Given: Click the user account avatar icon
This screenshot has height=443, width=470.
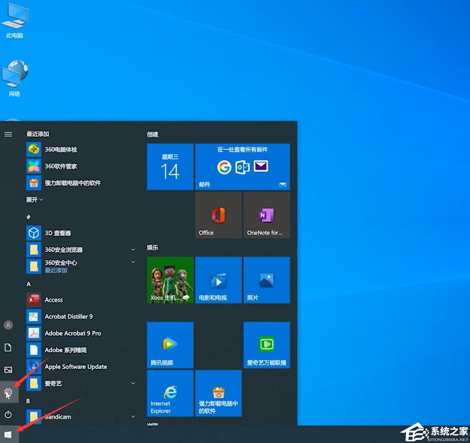Looking at the screenshot, I should pyautogui.click(x=8, y=325).
